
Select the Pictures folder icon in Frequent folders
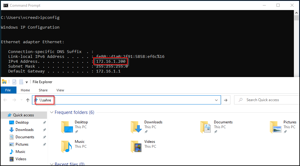click(x=276, y=127)
